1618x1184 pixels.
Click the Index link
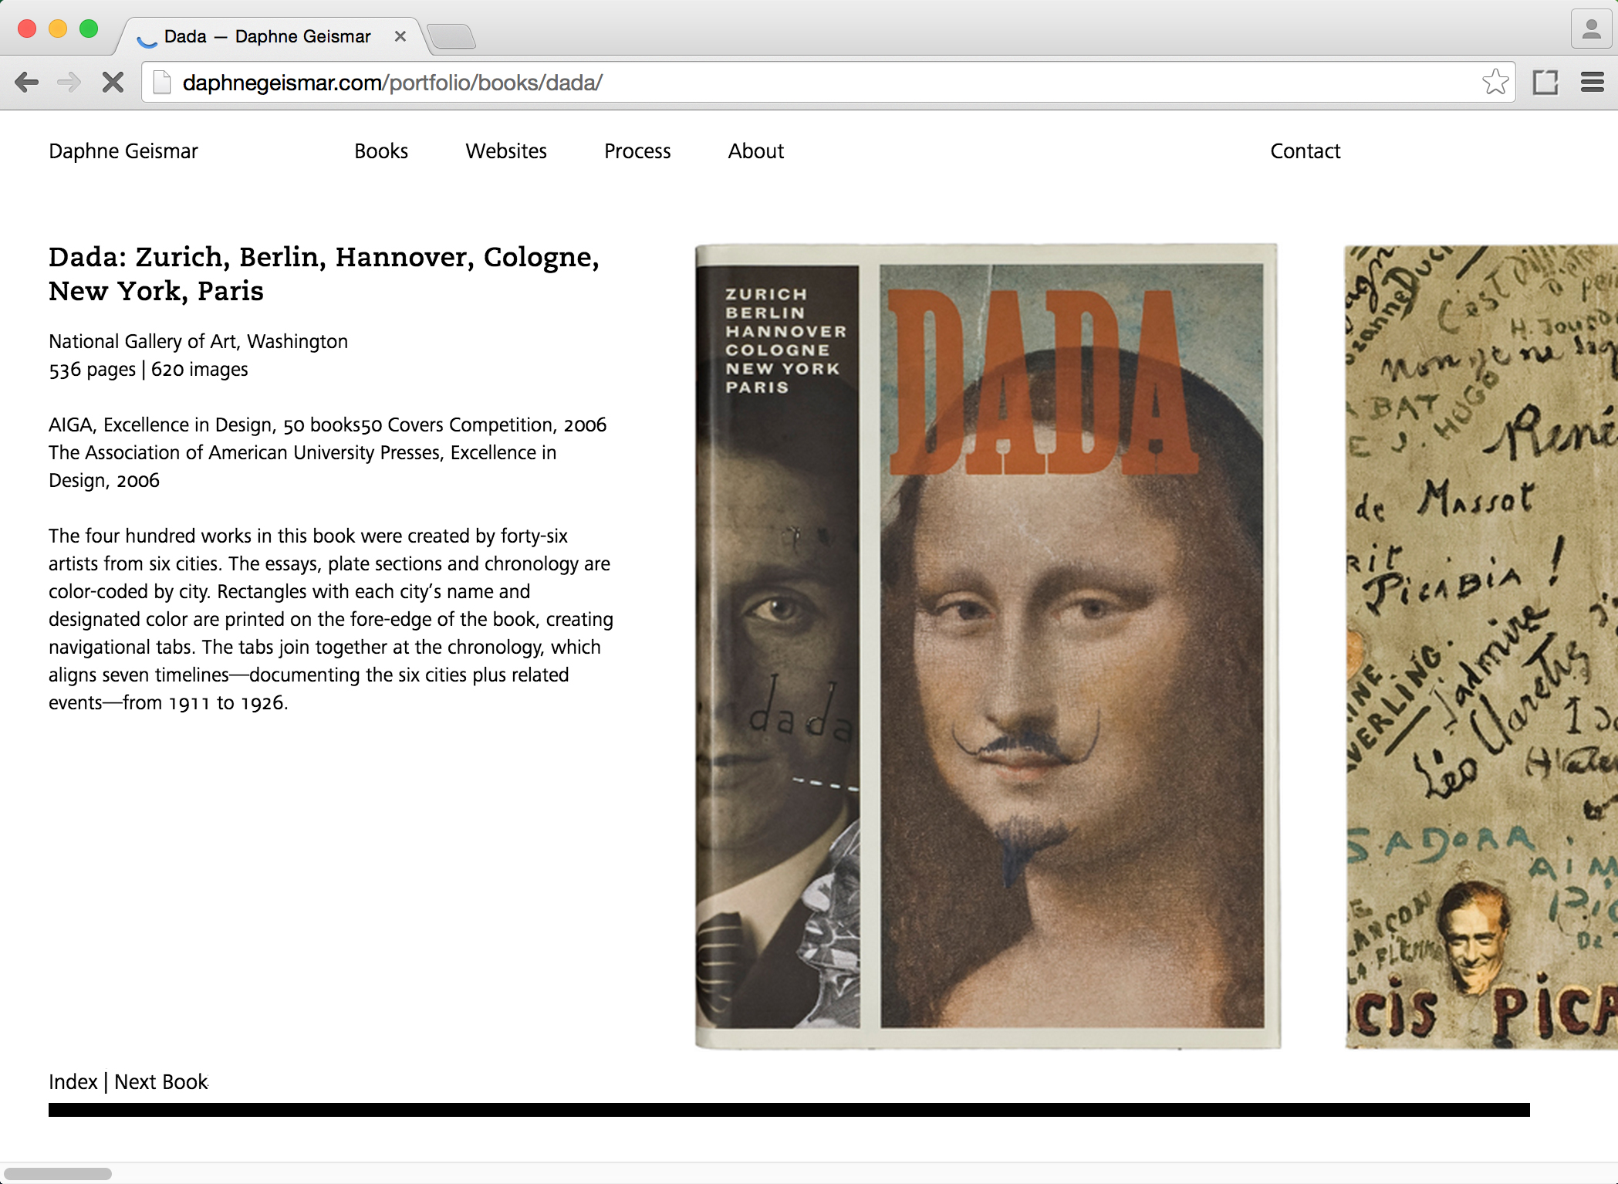tap(73, 1082)
